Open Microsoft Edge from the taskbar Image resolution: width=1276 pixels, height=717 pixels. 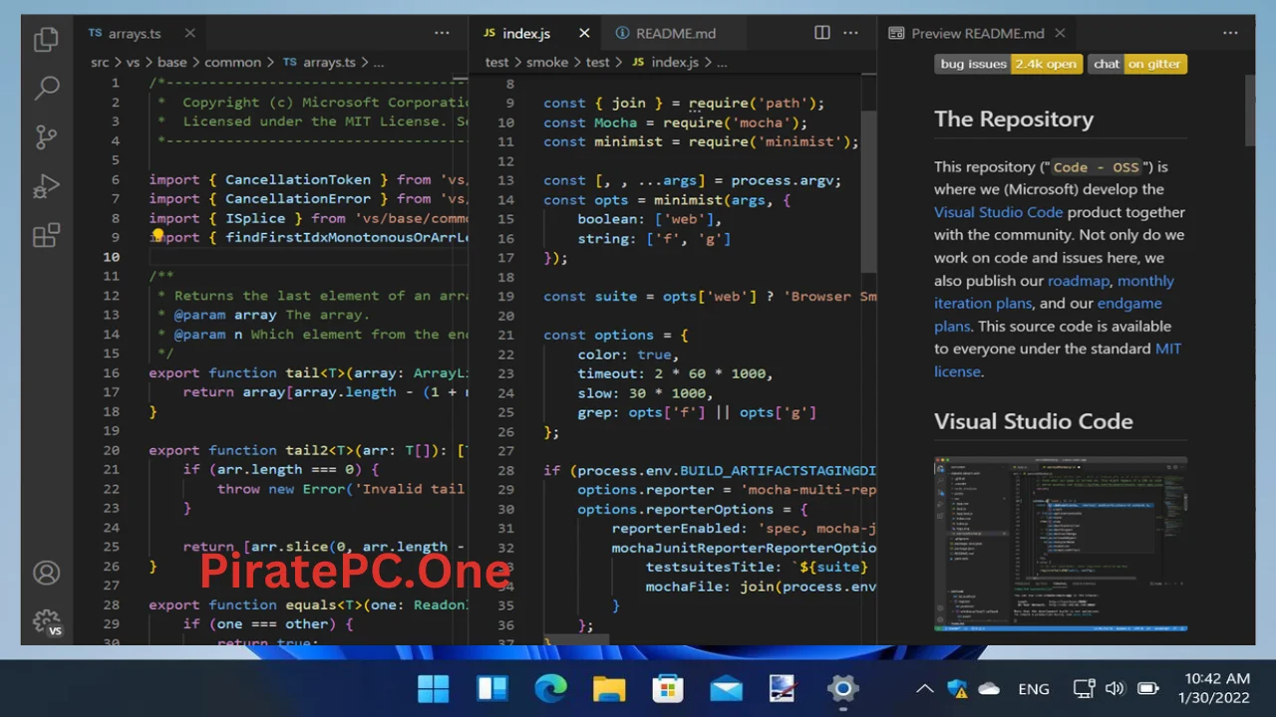[550, 688]
